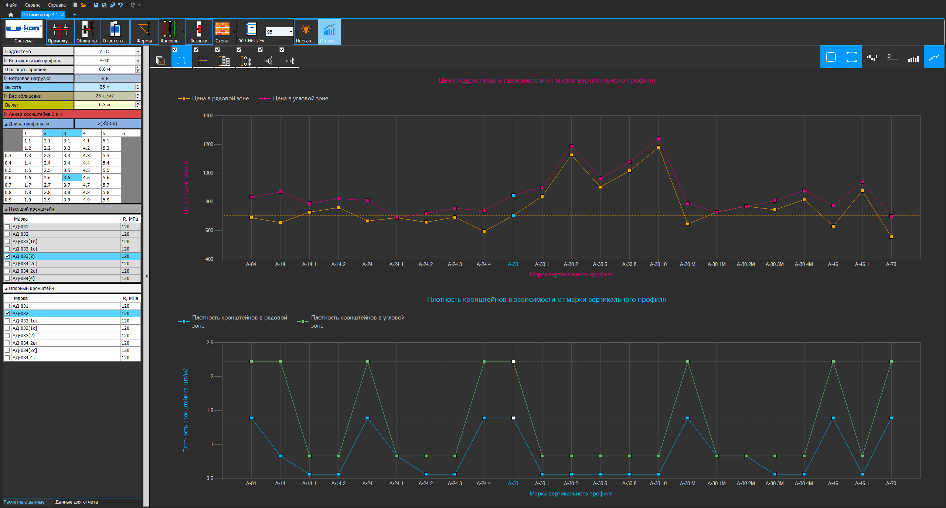Switch to Расчетные данные bottom tab
Screen dimensions: 946x508
(24, 502)
